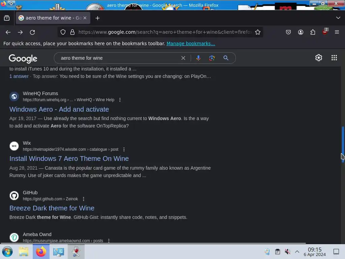
Task: Click the Ameba Ownd site favicon
Action: click(14, 237)
